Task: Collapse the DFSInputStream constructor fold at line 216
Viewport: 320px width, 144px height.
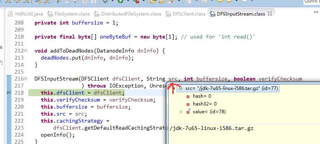Action: point(26,79)
